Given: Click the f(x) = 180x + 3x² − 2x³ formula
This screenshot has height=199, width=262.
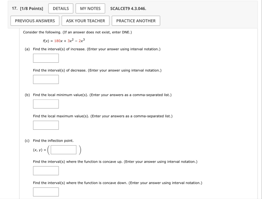Looking at the screenshot, I should (64, 41).
